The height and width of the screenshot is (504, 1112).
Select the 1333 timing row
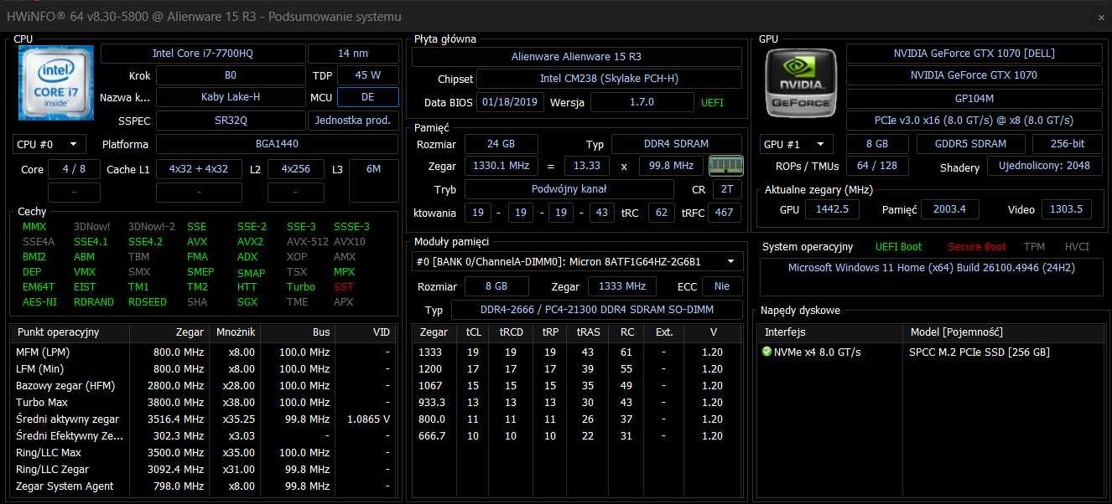coord(578,352)
